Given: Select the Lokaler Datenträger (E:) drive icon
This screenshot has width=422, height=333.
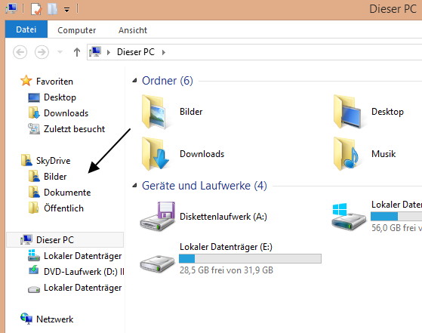Looking at the screenshot, I should [x=157, y=264].
